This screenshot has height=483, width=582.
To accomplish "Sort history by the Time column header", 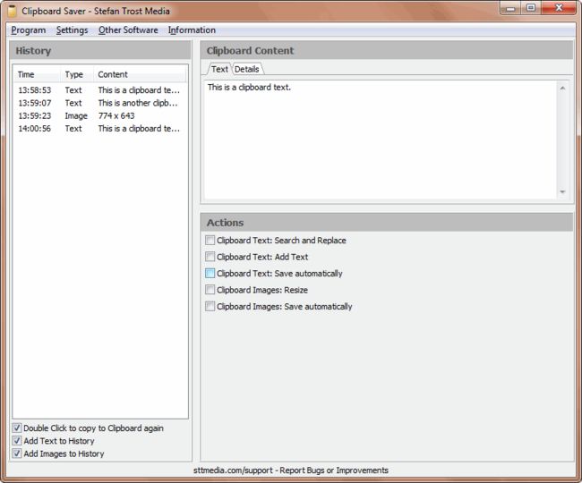I will point(36,74).
